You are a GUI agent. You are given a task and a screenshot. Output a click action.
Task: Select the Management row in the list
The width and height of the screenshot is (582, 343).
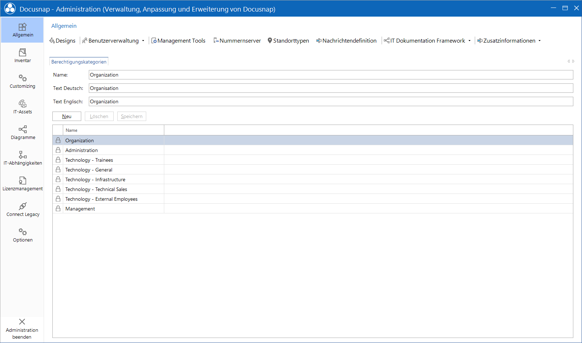pos(313,209)
